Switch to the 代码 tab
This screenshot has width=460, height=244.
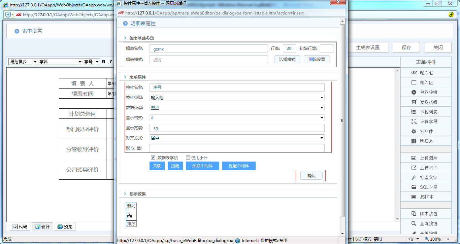(19, 226)
